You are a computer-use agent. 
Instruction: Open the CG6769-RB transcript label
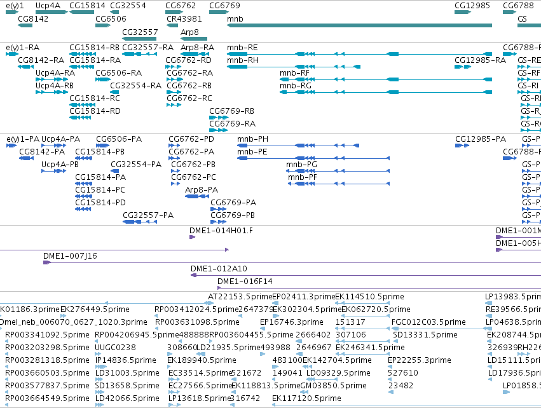[231, 111]
